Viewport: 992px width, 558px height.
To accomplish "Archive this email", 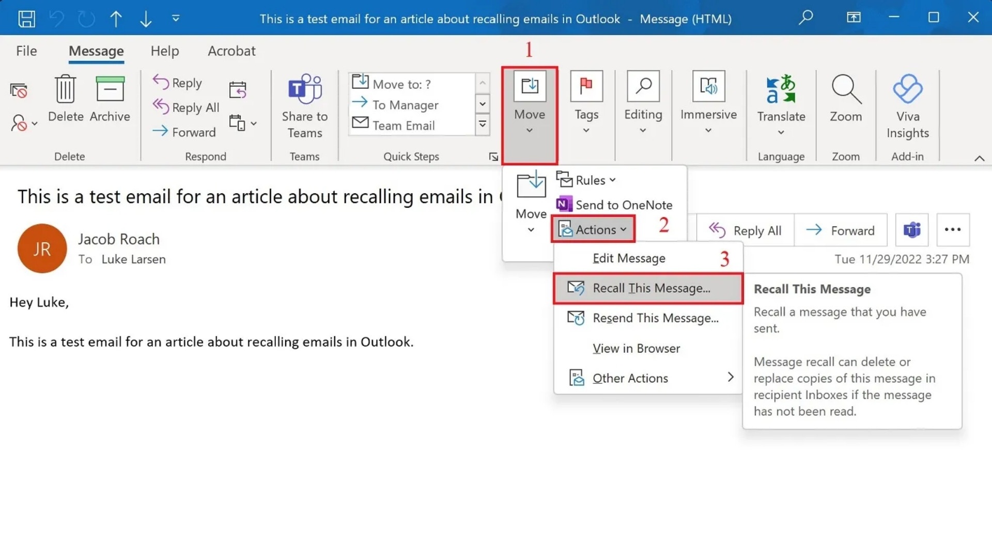I will [x=110, y=98].
